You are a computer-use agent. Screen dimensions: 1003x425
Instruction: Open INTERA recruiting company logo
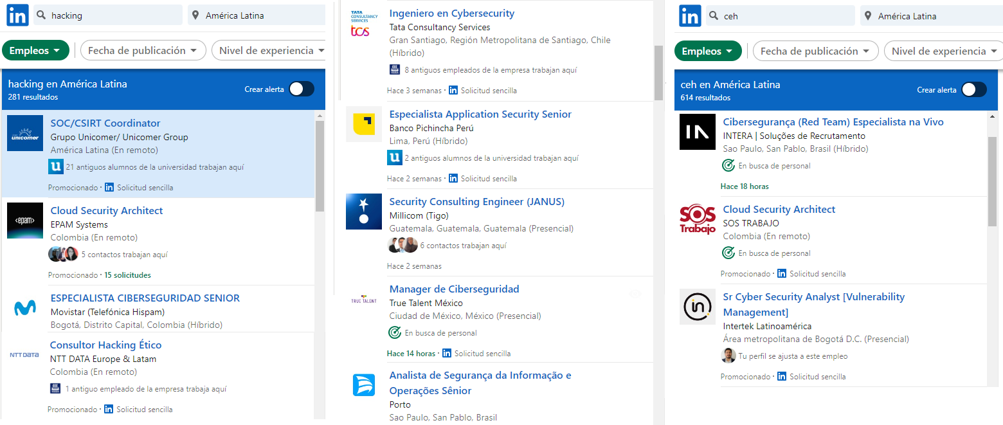[698, 132]
